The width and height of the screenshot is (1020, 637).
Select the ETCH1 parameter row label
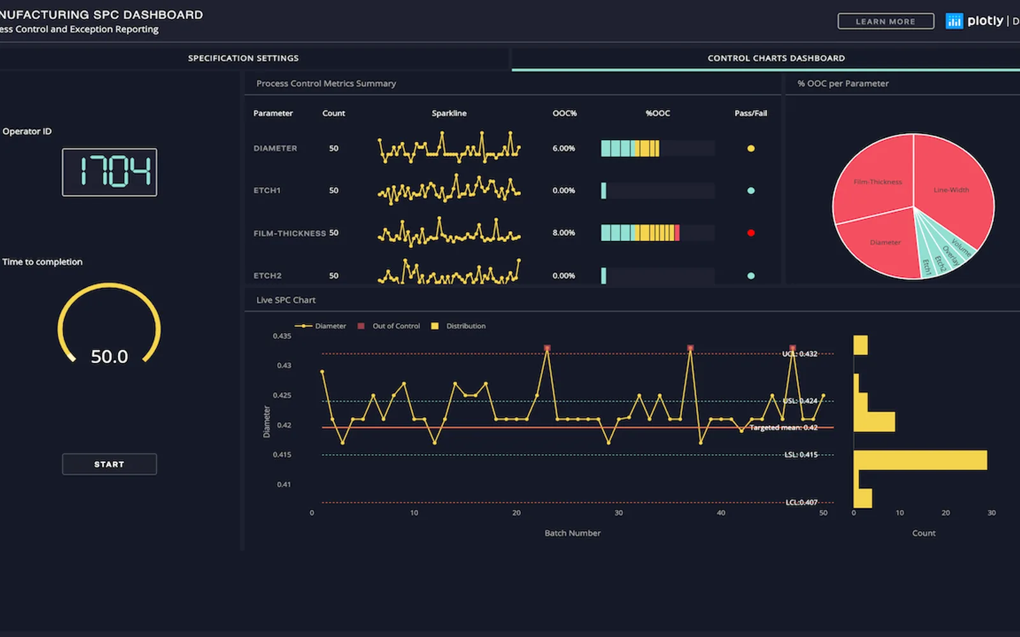[x=267, y=190]
